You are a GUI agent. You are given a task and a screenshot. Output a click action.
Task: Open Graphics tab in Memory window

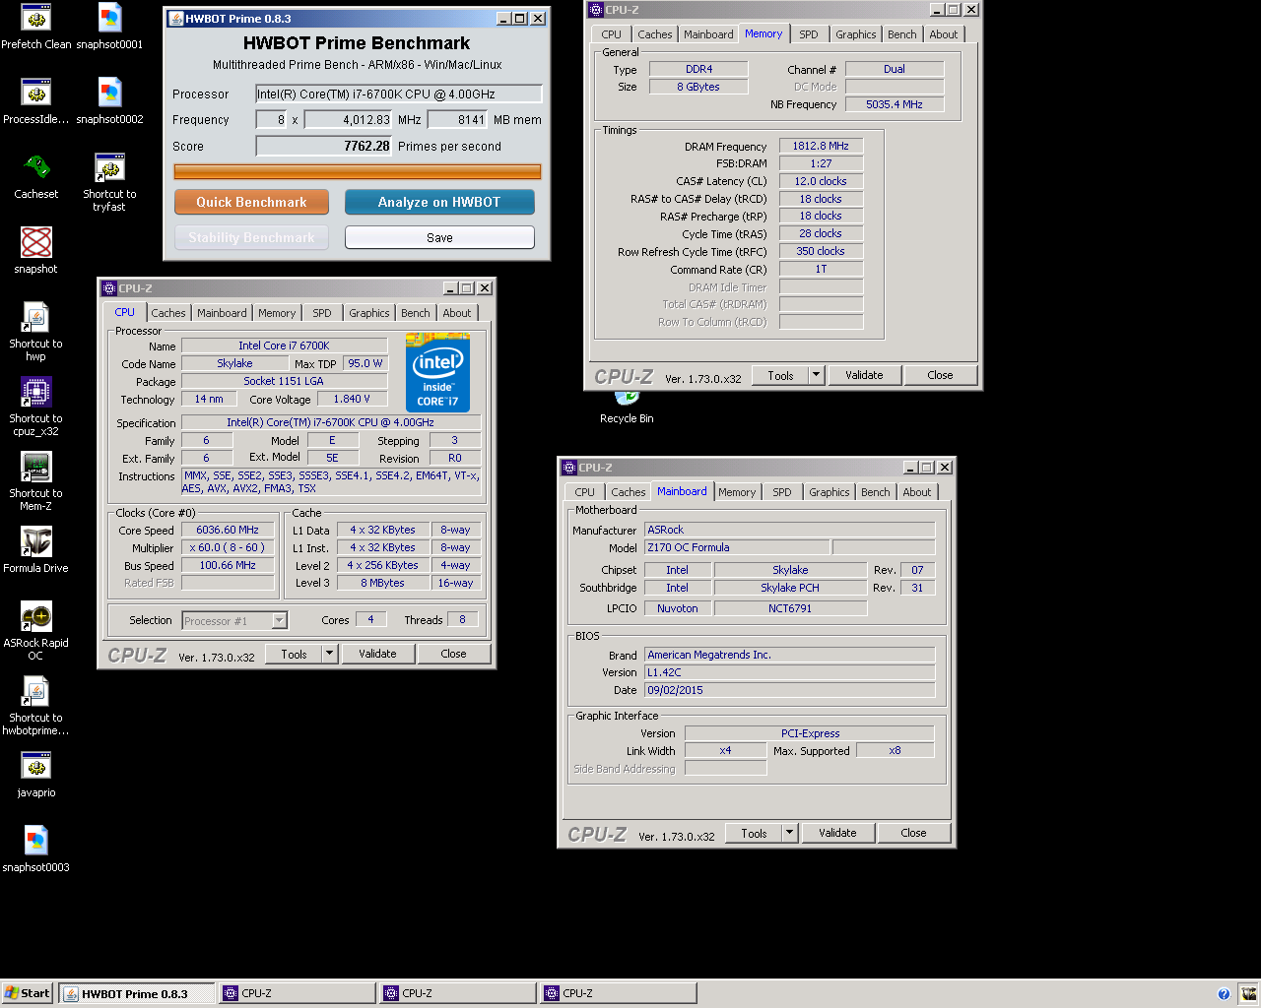[856, 34]
